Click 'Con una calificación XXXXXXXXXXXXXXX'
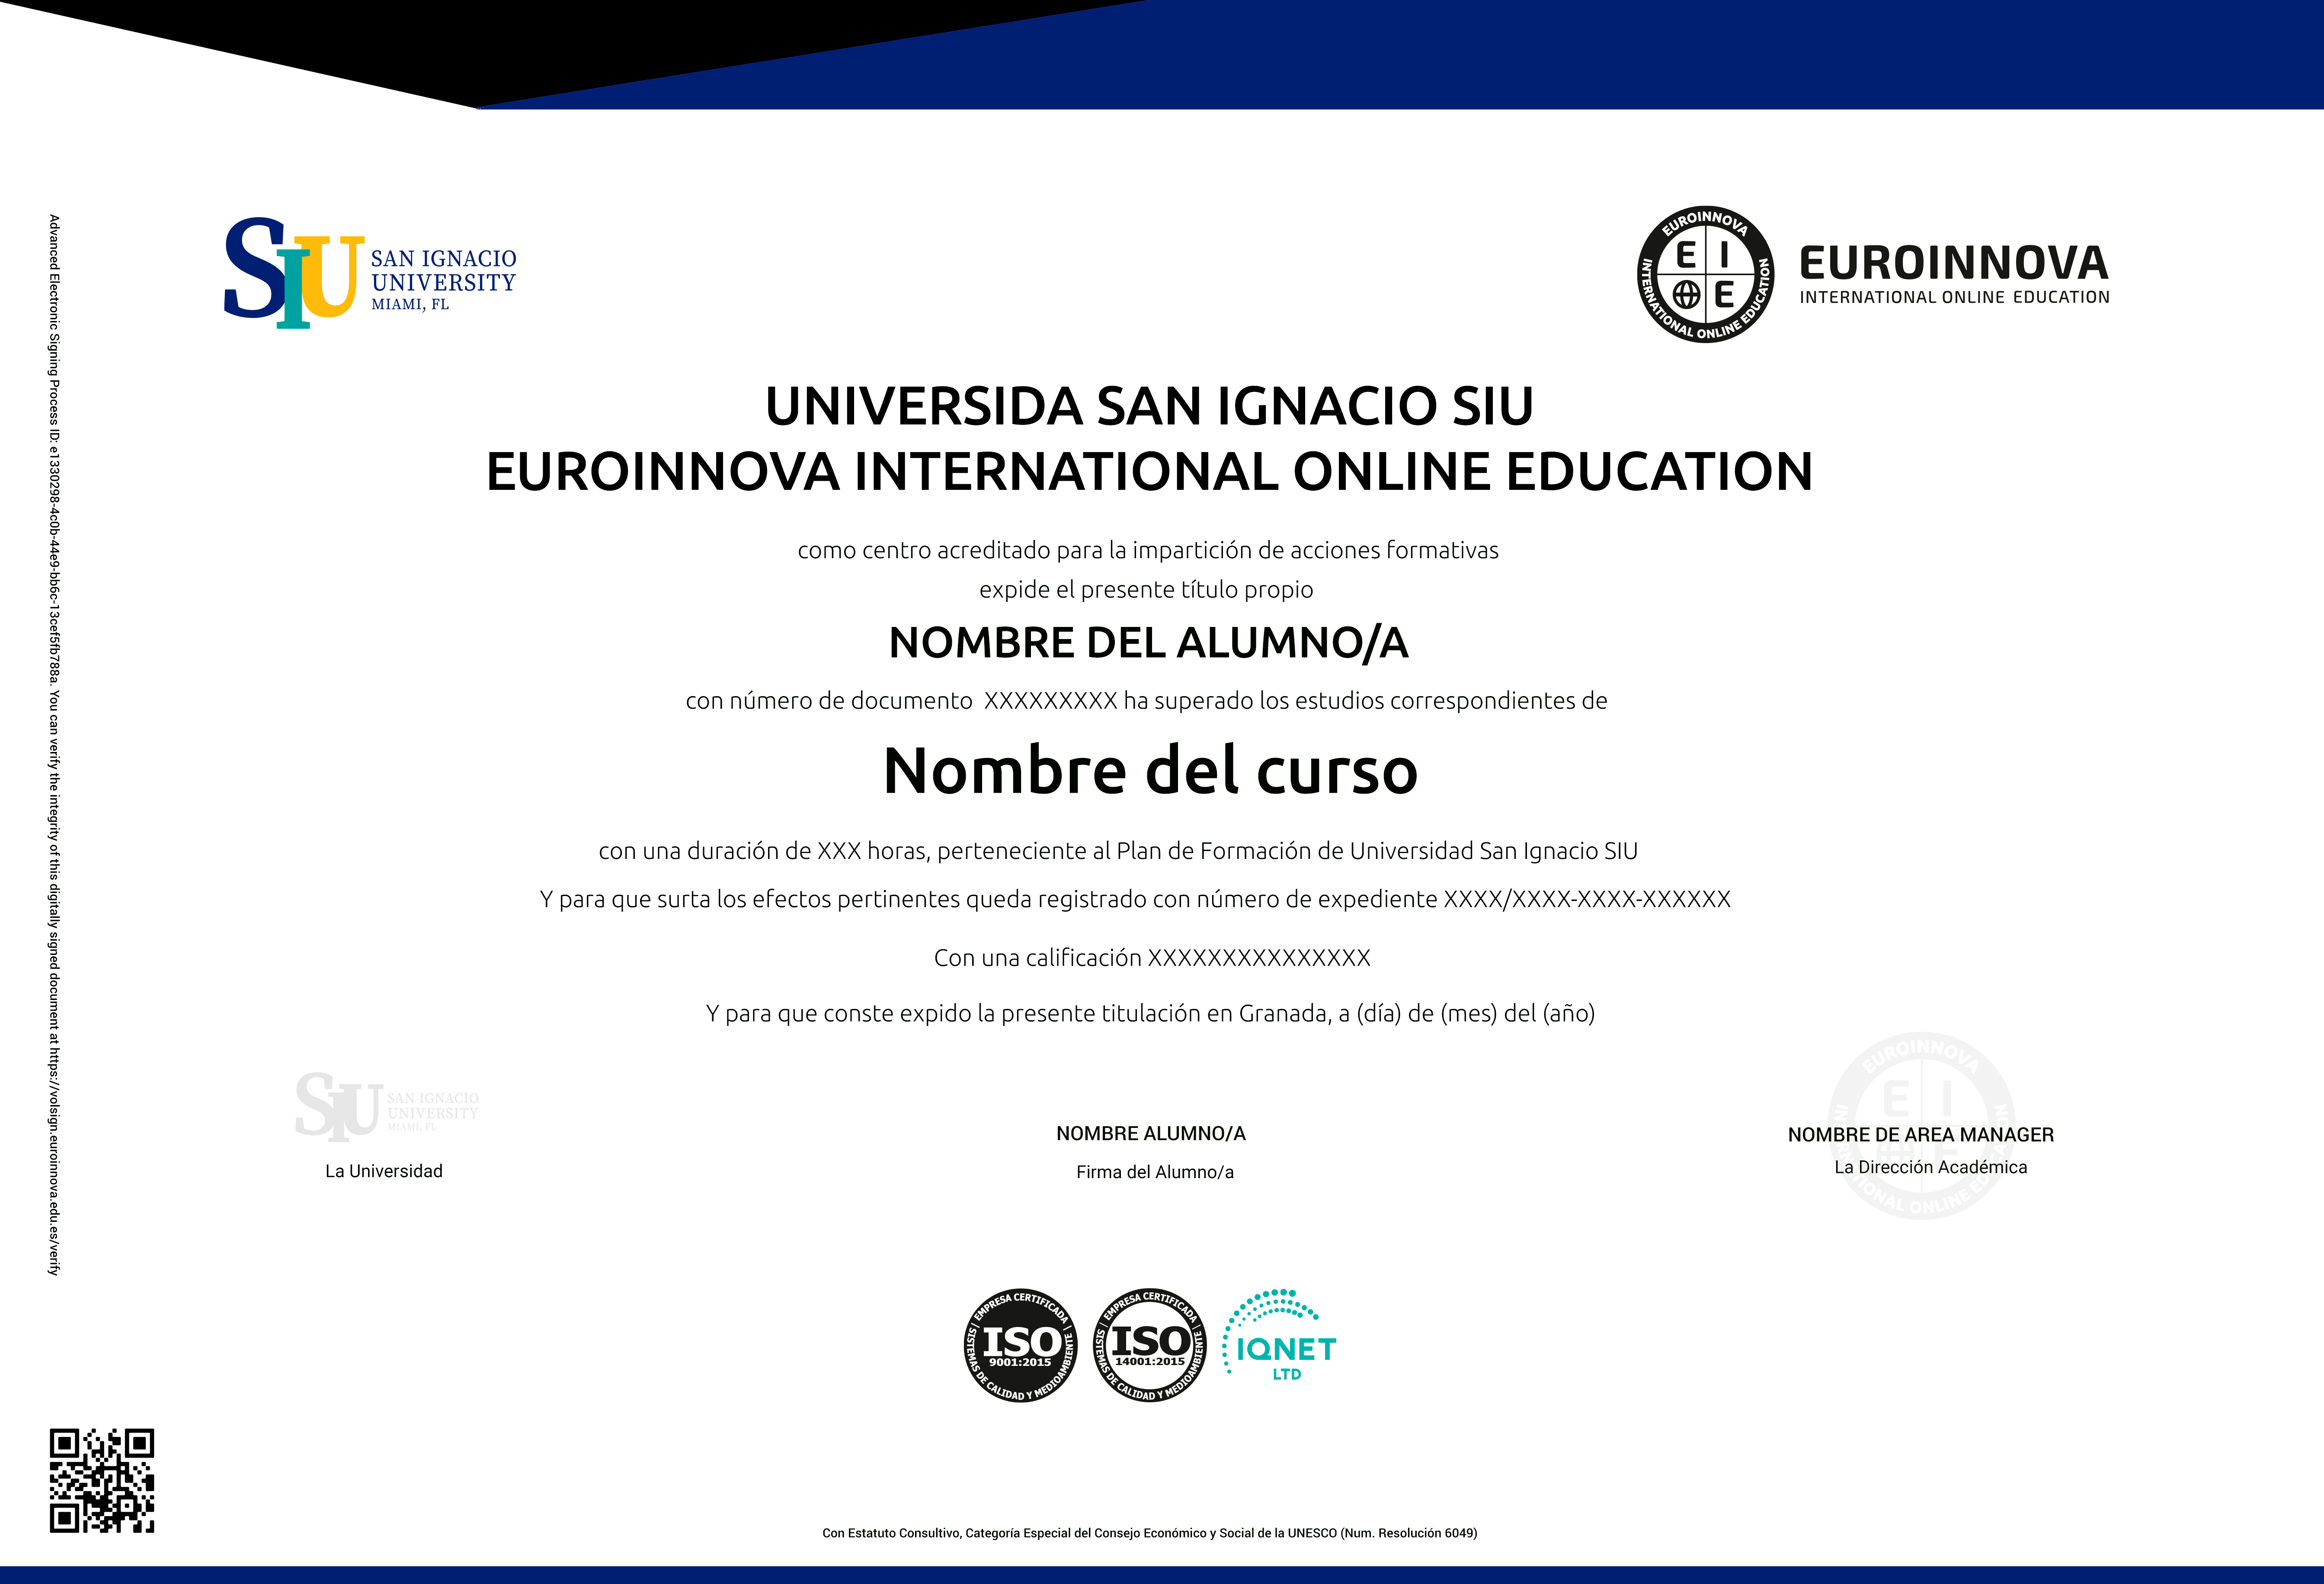 [1152, 957]
